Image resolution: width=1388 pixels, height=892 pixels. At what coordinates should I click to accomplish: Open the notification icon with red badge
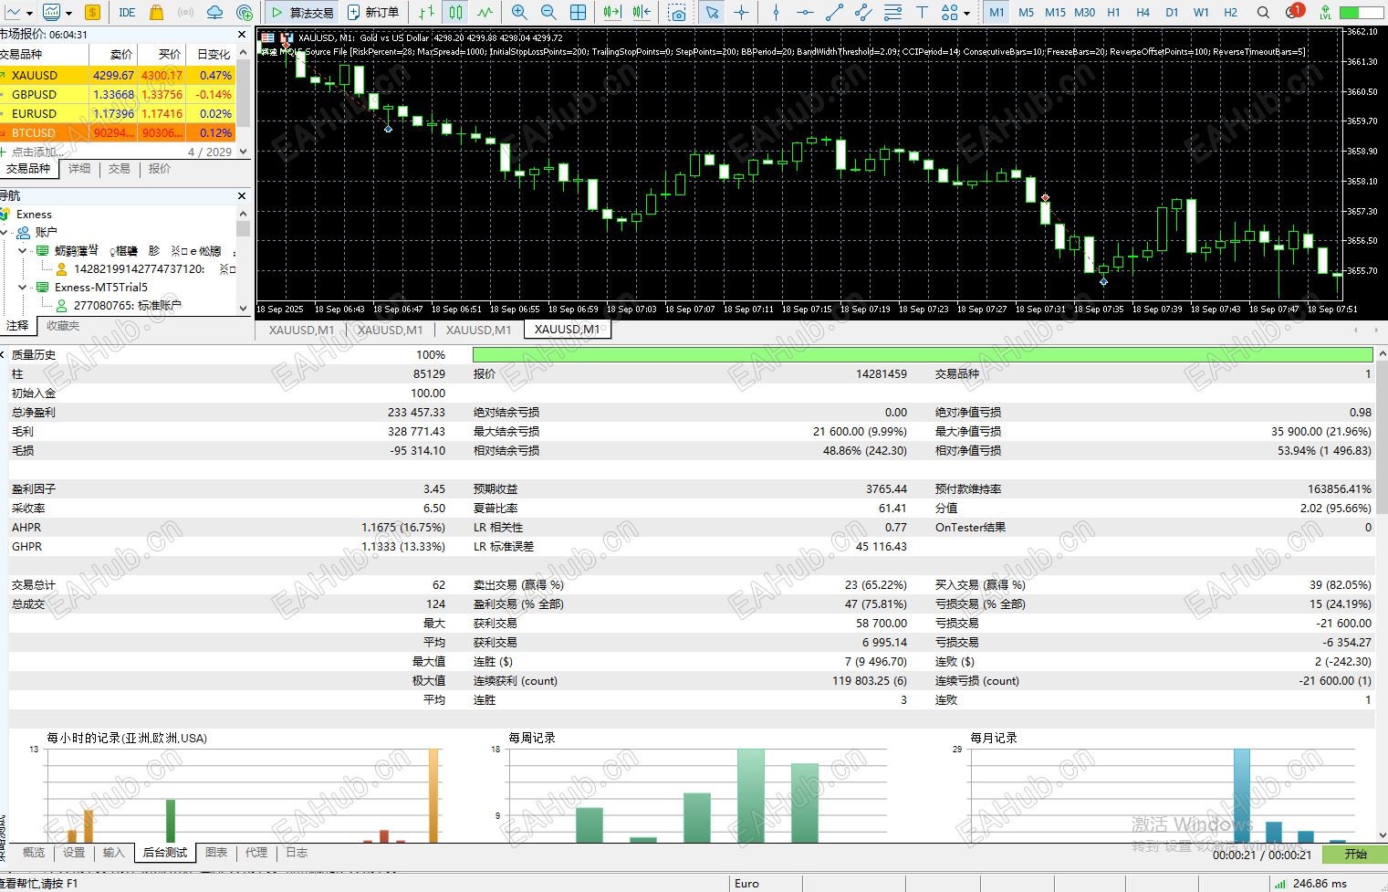pyautogui.click(x=1294, y=12)
